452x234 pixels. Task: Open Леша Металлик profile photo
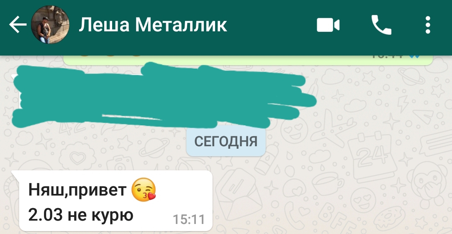pyautogui.click(x=50, y=25)
